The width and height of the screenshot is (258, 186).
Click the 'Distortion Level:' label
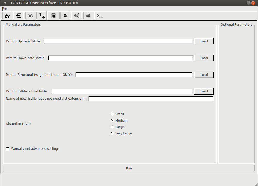19,124
